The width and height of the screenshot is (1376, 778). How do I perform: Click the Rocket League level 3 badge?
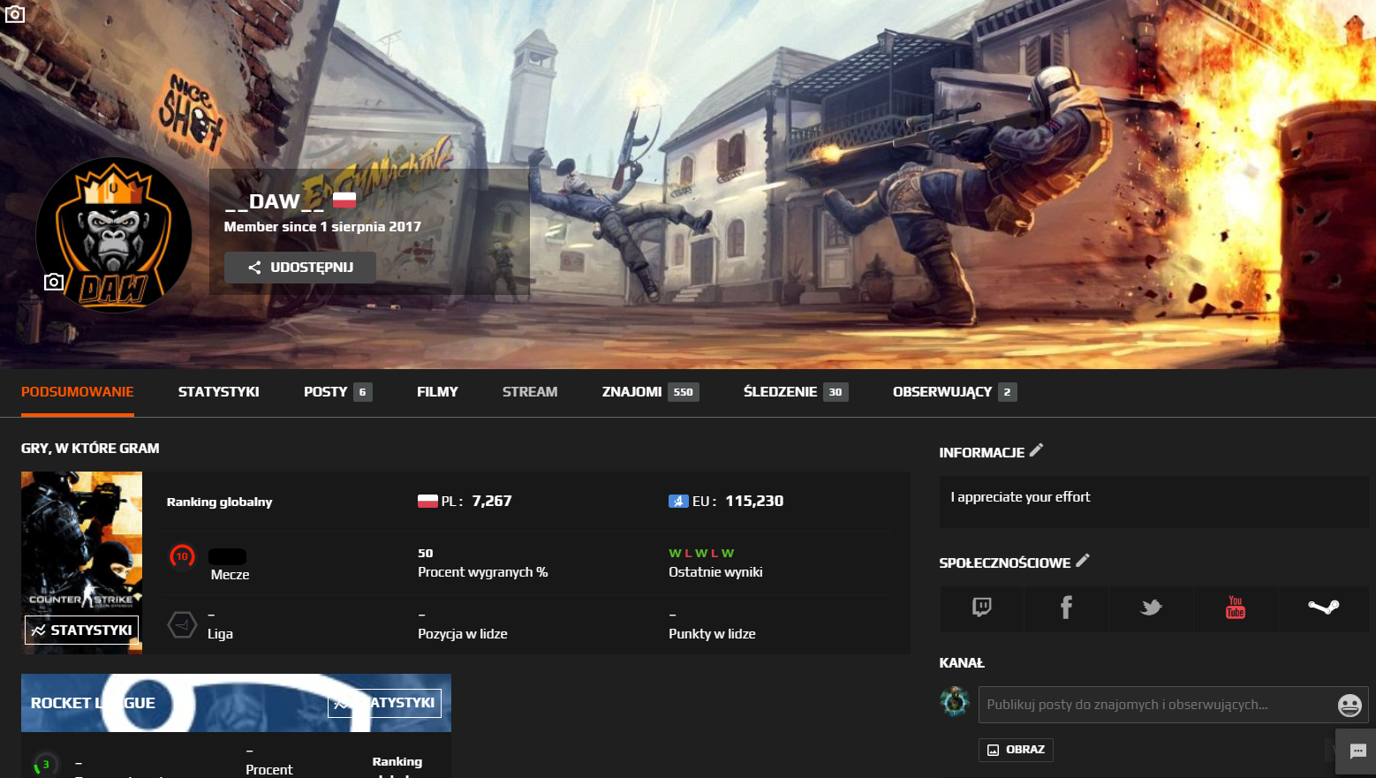coord(45,765)
